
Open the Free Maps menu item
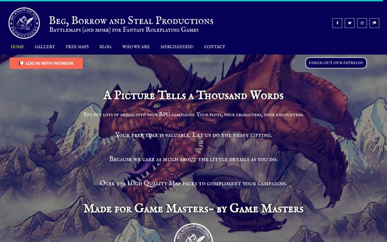click(77, 47)
